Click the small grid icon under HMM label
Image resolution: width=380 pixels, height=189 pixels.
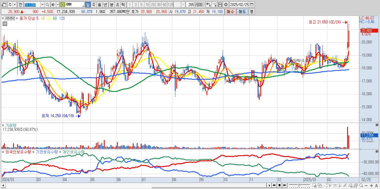5,23
